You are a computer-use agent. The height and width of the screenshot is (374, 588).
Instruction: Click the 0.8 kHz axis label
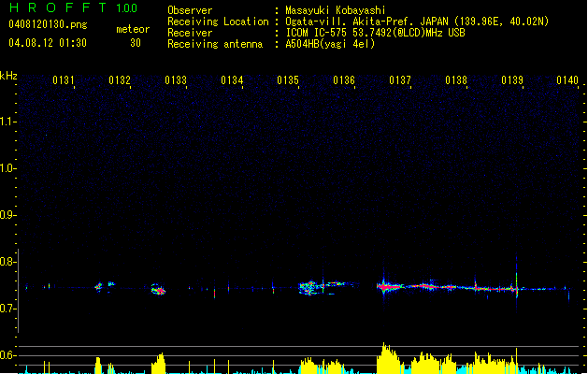(x=8, y=262)
